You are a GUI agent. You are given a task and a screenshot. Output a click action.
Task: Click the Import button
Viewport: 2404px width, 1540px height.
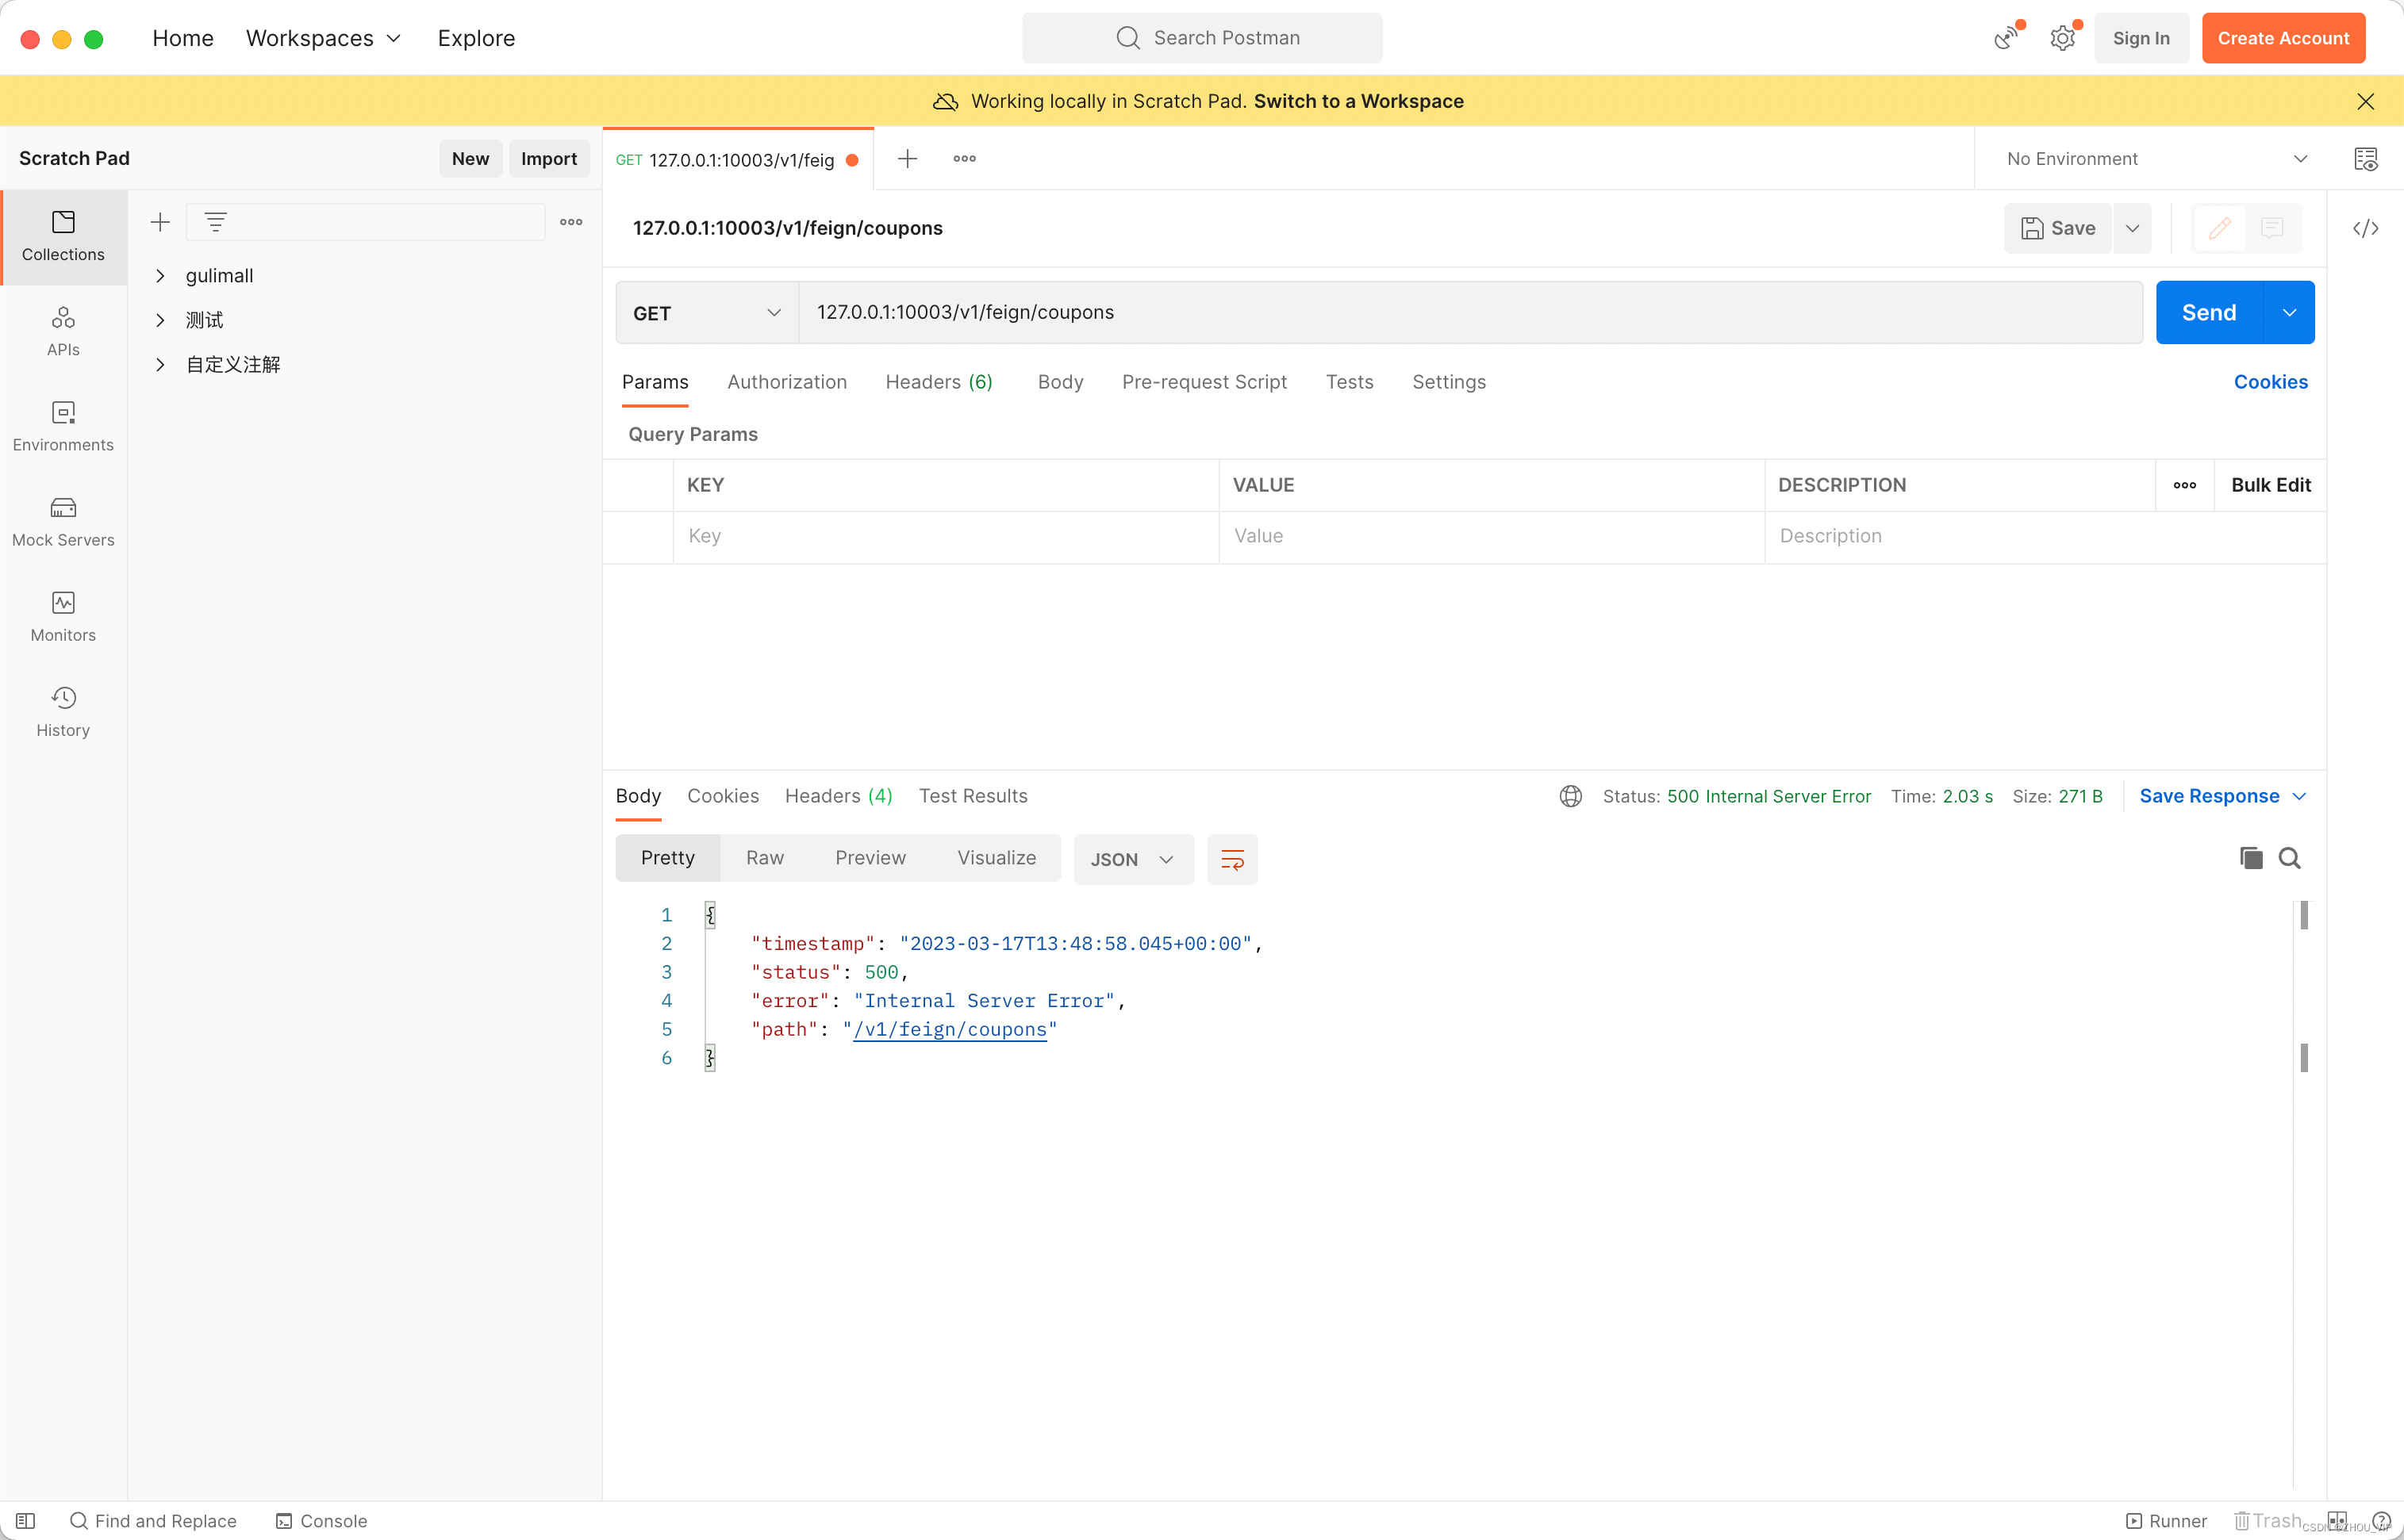(x=548, y=158)
